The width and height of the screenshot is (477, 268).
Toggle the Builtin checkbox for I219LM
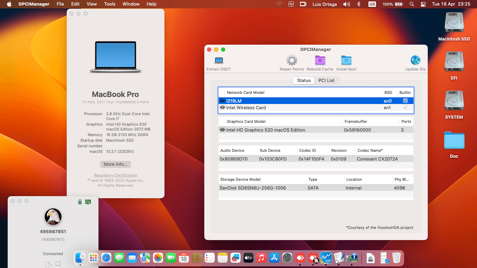coord(405,100)
